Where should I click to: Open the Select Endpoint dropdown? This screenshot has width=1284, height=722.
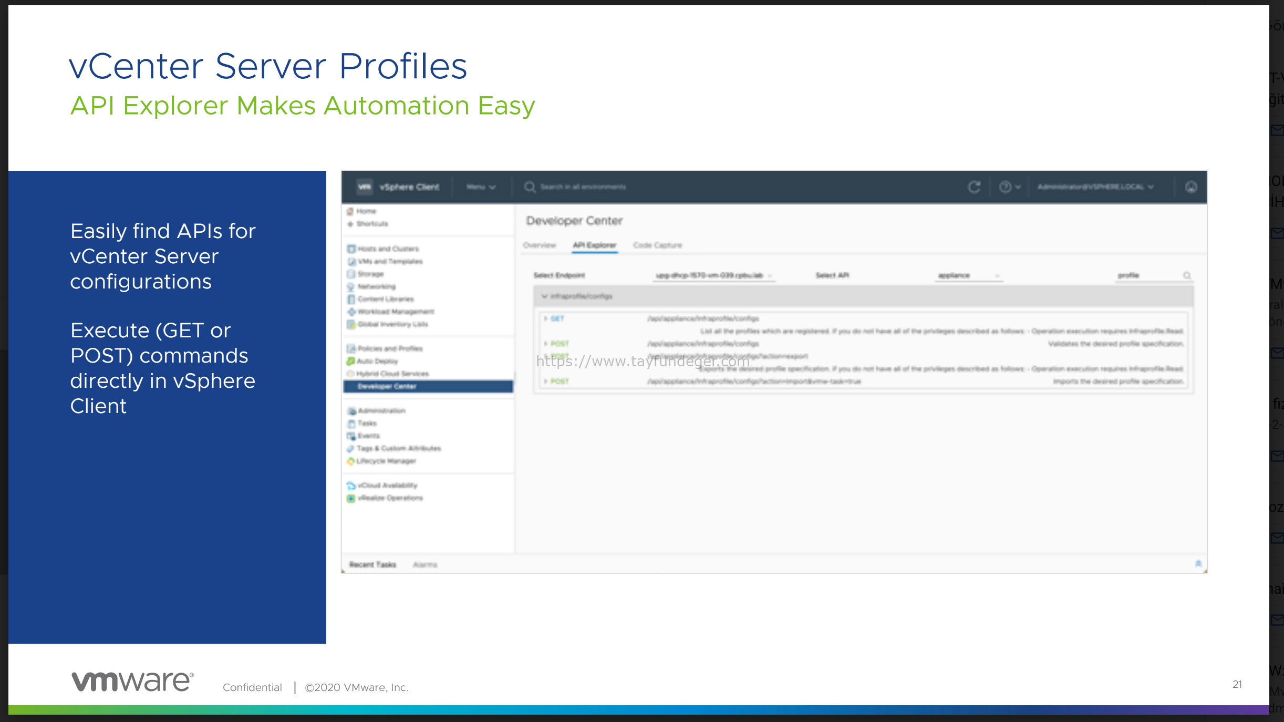coord(713,275)
